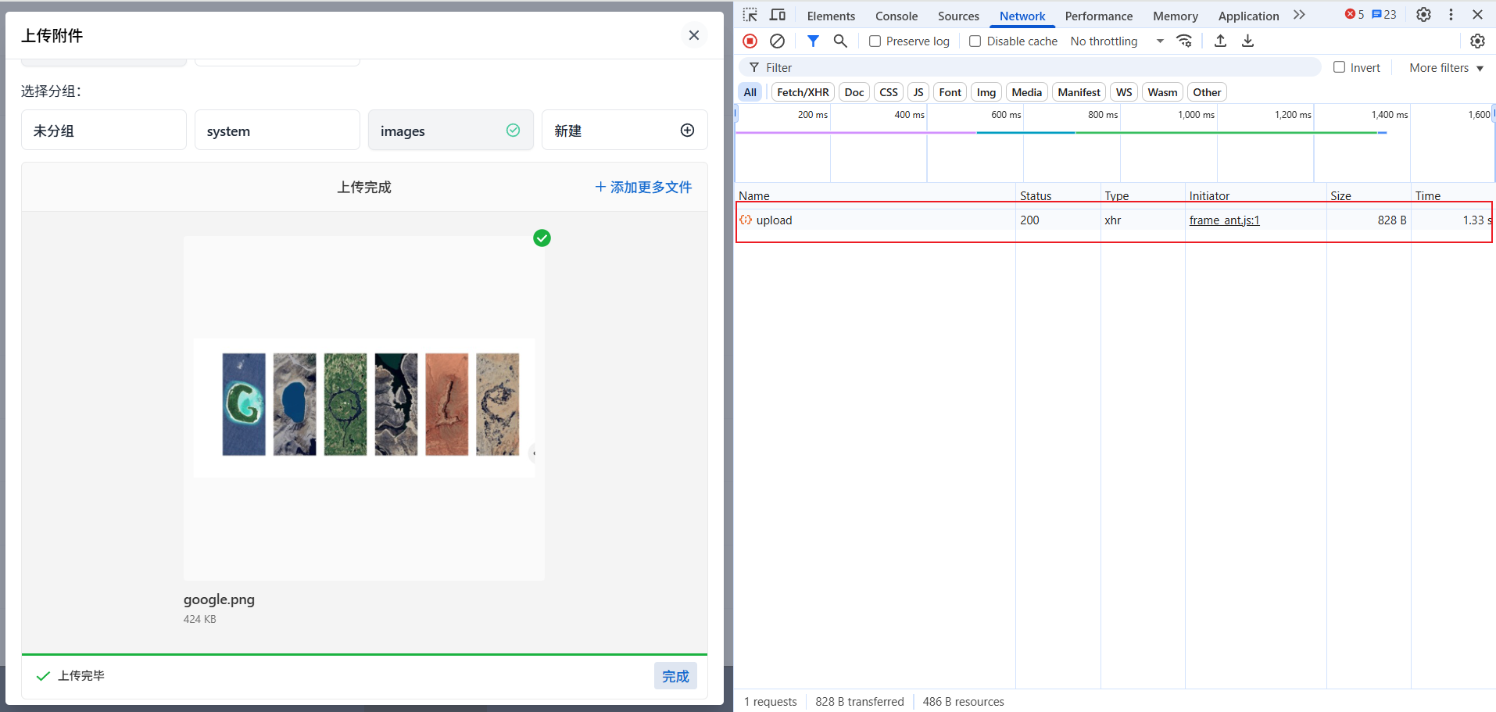1496x712 pixels.
Task: Click 添加更多文件 link
Action: tap(643, 187)
